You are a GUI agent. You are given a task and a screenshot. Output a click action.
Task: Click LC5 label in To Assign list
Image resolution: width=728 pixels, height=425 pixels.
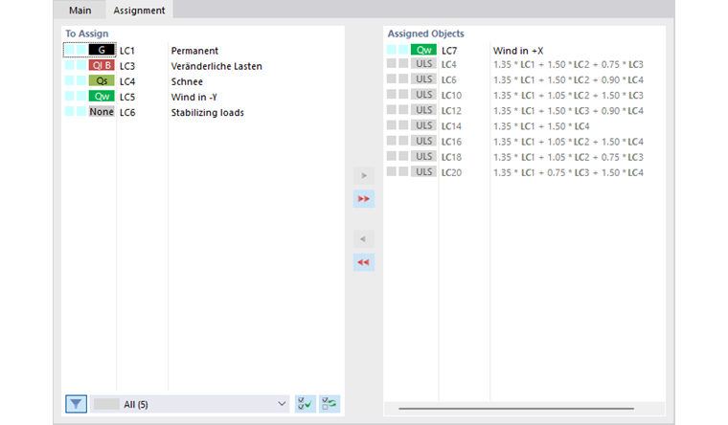[x=127, y=97]
